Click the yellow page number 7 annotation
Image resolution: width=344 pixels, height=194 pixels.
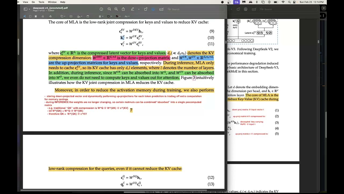coord(131,110)
